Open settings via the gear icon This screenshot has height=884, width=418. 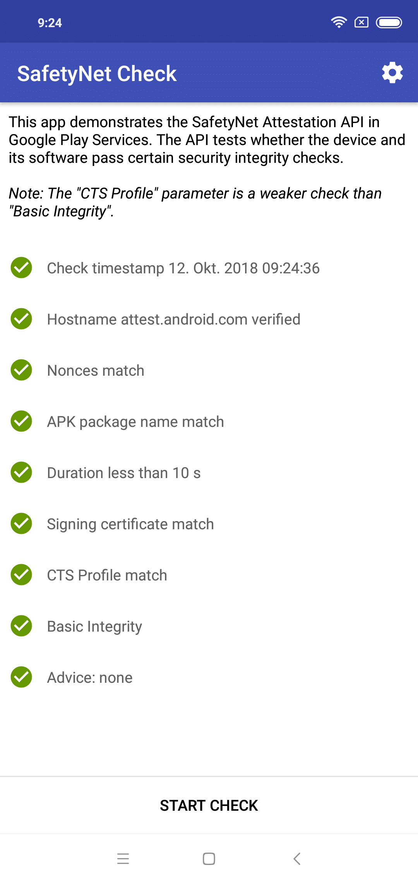392,73
